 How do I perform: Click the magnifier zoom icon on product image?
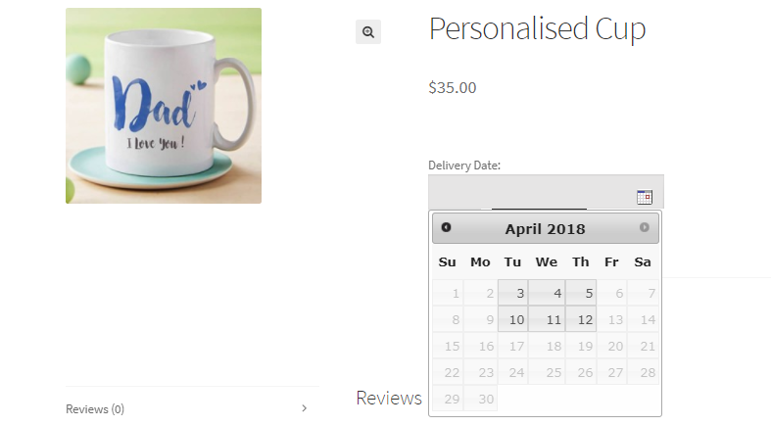click(368, 32)
